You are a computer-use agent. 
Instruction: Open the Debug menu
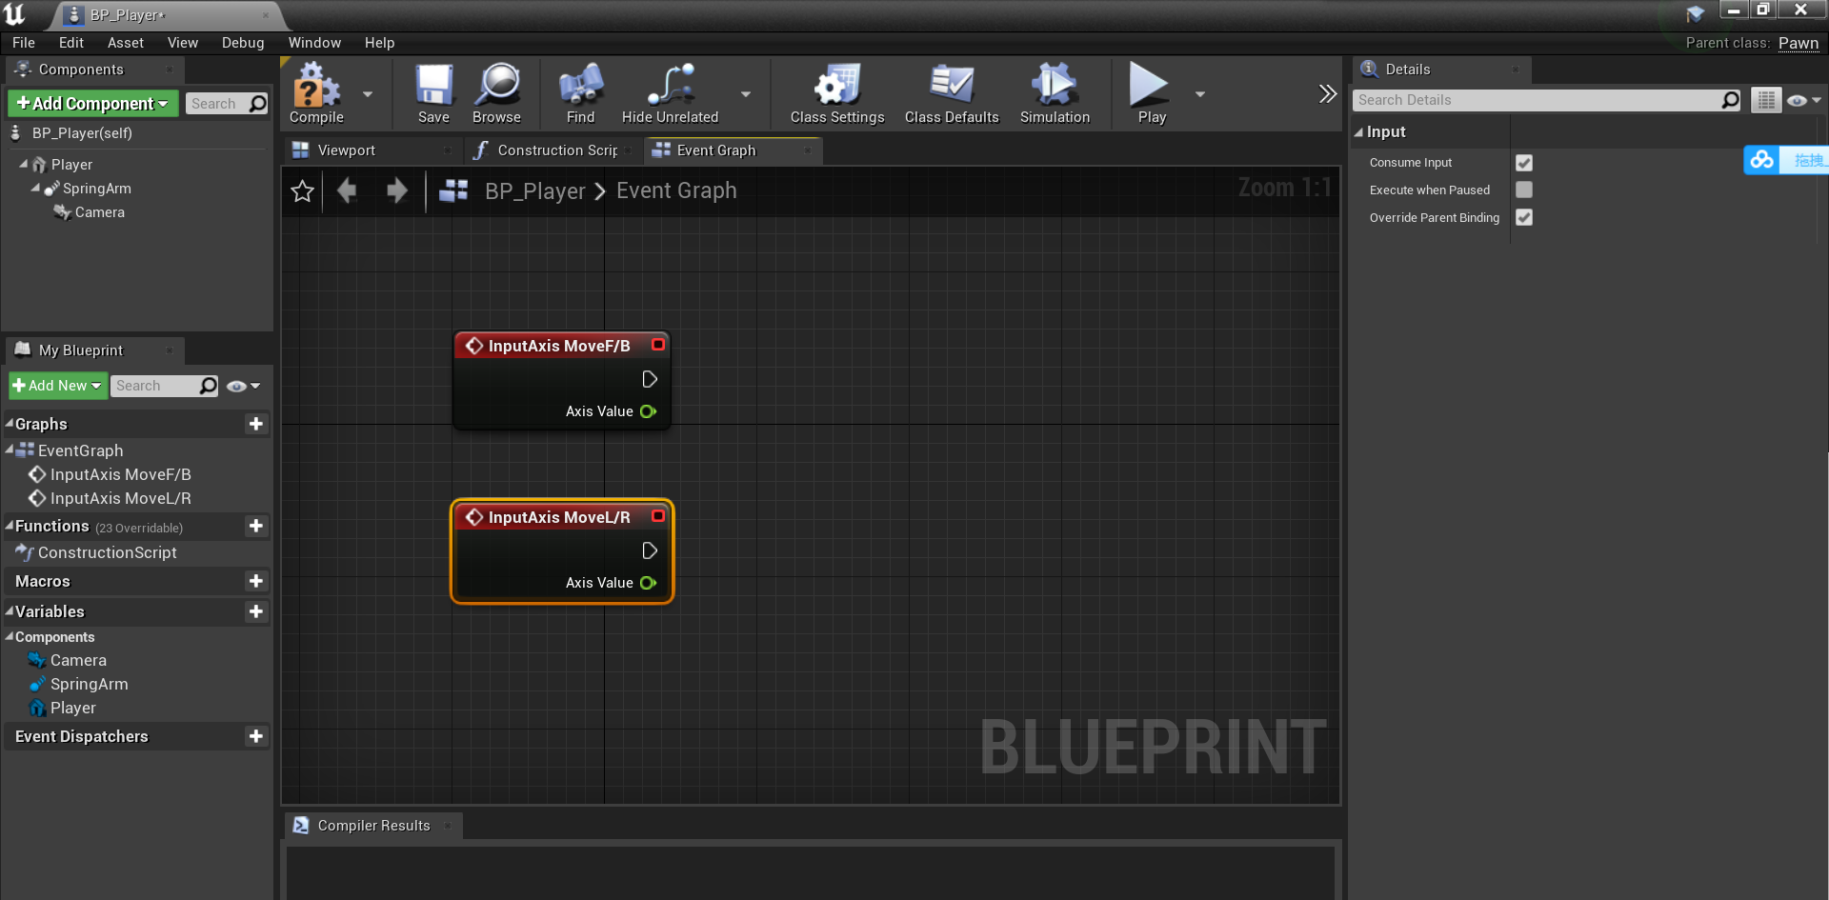243,43
